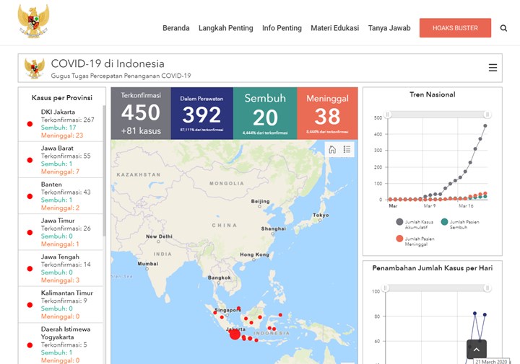Click the red dot beside Jawa Barat

[x=30, y=160]
